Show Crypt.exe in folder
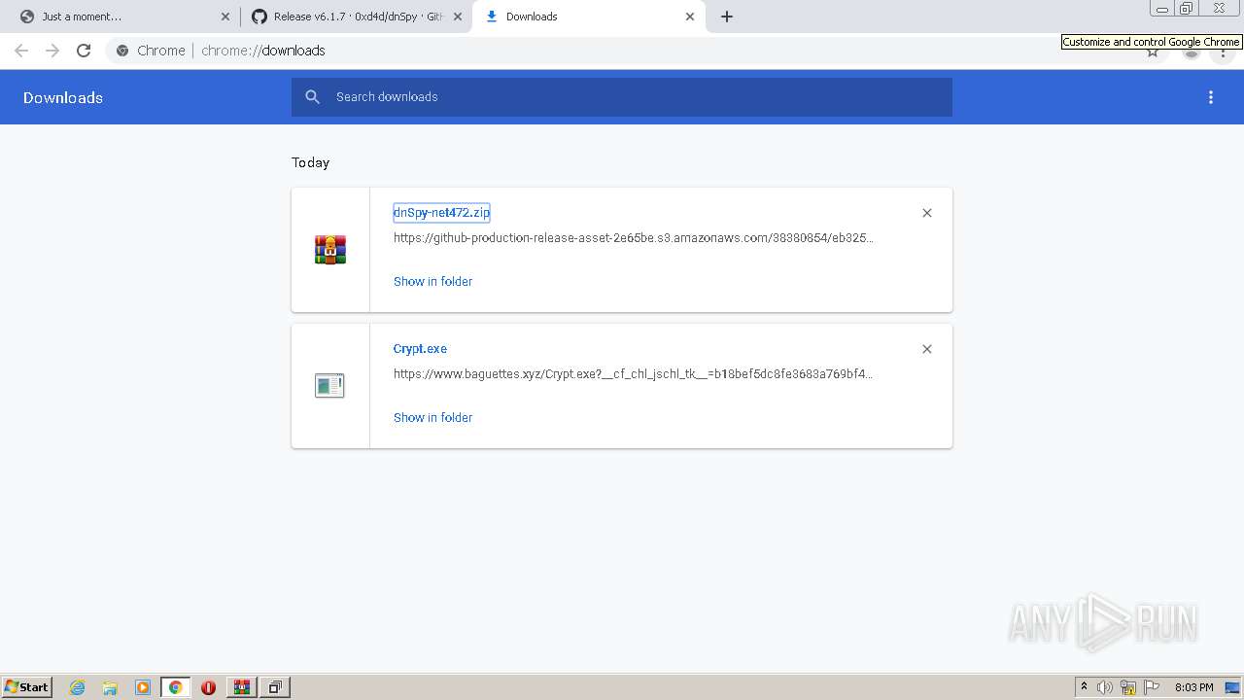 click(x=432, y=418)
